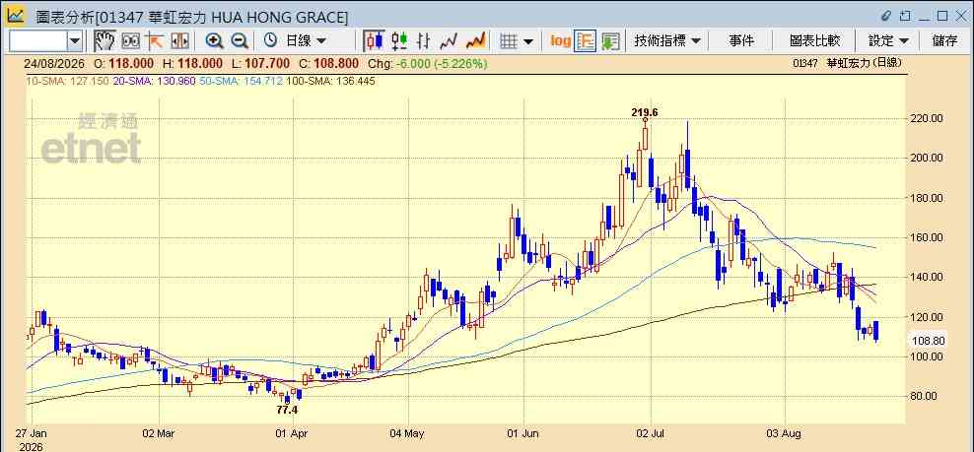Switch to orange area chart type
The width and height of the screenshot is (974, 452).
[x=475, y=41]
